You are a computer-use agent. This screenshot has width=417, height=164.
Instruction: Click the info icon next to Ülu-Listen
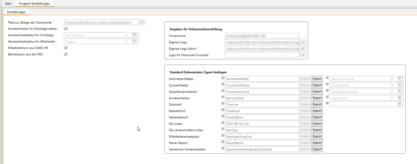click(223, 122)
